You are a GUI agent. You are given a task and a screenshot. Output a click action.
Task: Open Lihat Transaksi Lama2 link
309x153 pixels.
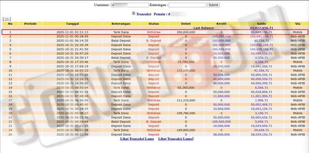176,139
